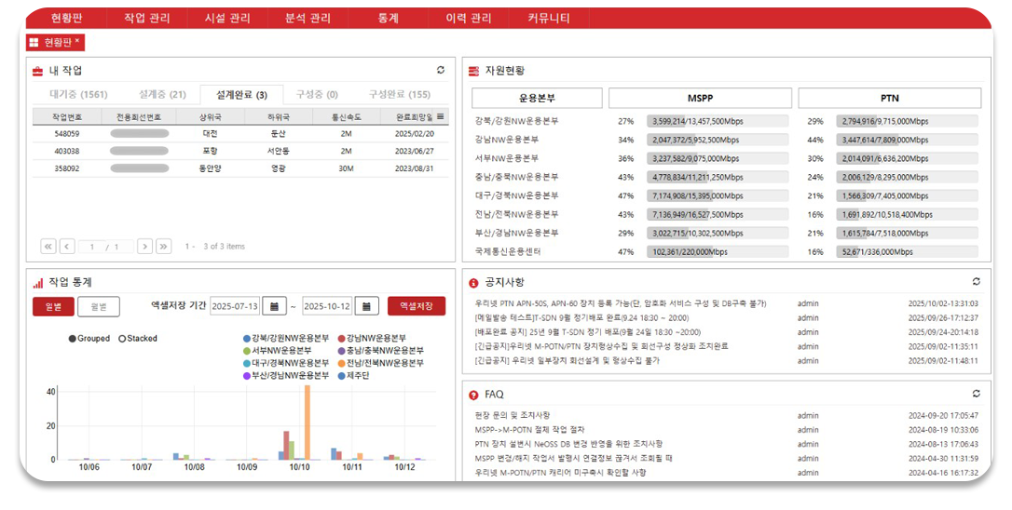Screen dimensions: 1012x510
Task: Go to last page in job list
Action: [x=164, y=247]
